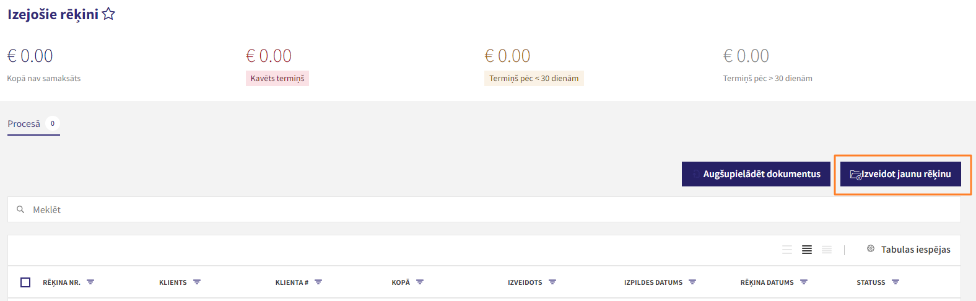Viewport: 976px width, 301px height.
Task: Open the Izveidots column filter
Action: 552,282
